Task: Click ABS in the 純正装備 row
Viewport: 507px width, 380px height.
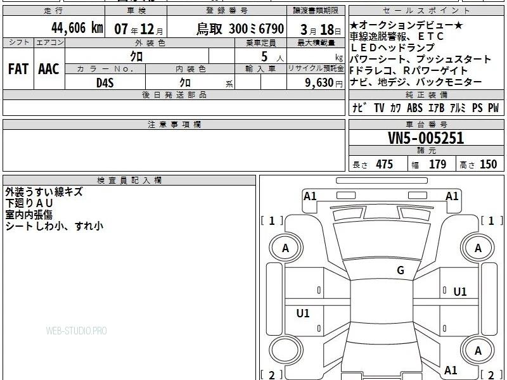Action: [x=414, y=108]
